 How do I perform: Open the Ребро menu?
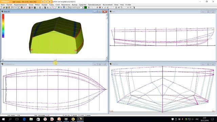tap(37, 5)
